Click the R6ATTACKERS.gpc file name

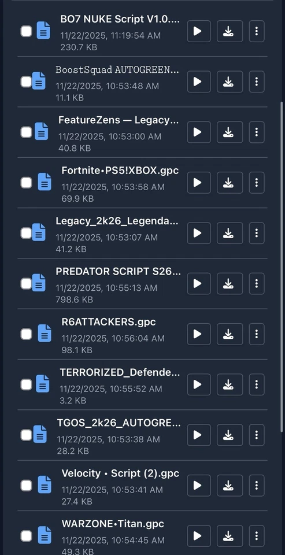click(x=109, y=322)
